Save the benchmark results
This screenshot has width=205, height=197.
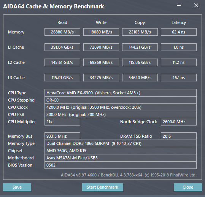(17, 187)
